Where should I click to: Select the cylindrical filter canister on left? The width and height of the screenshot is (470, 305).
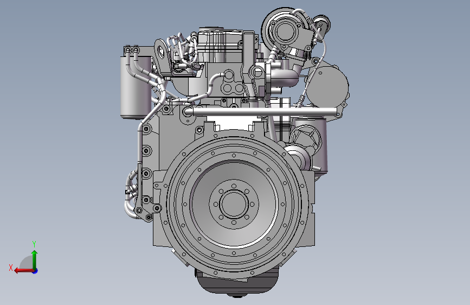[x=135, y=87]
